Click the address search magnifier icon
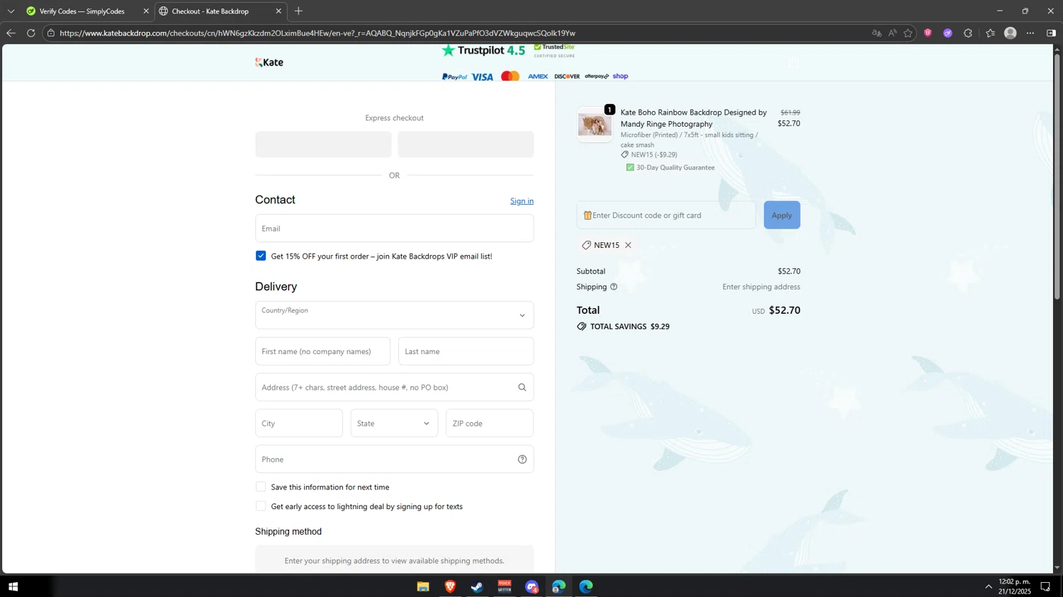 coord(522,387)
